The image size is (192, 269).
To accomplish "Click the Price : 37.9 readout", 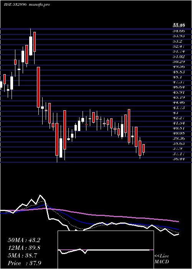I will click(x=25, y=263).
